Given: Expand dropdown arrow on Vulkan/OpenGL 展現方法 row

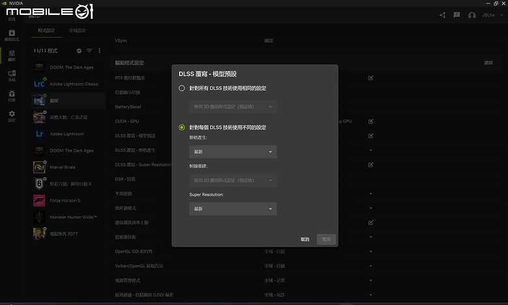Looking at the screenshot, I should 371,266.
